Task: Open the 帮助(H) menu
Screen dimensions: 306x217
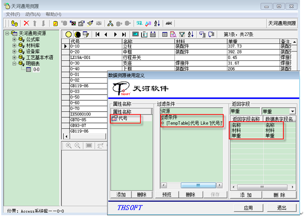Action: click(x=54, y=14)
